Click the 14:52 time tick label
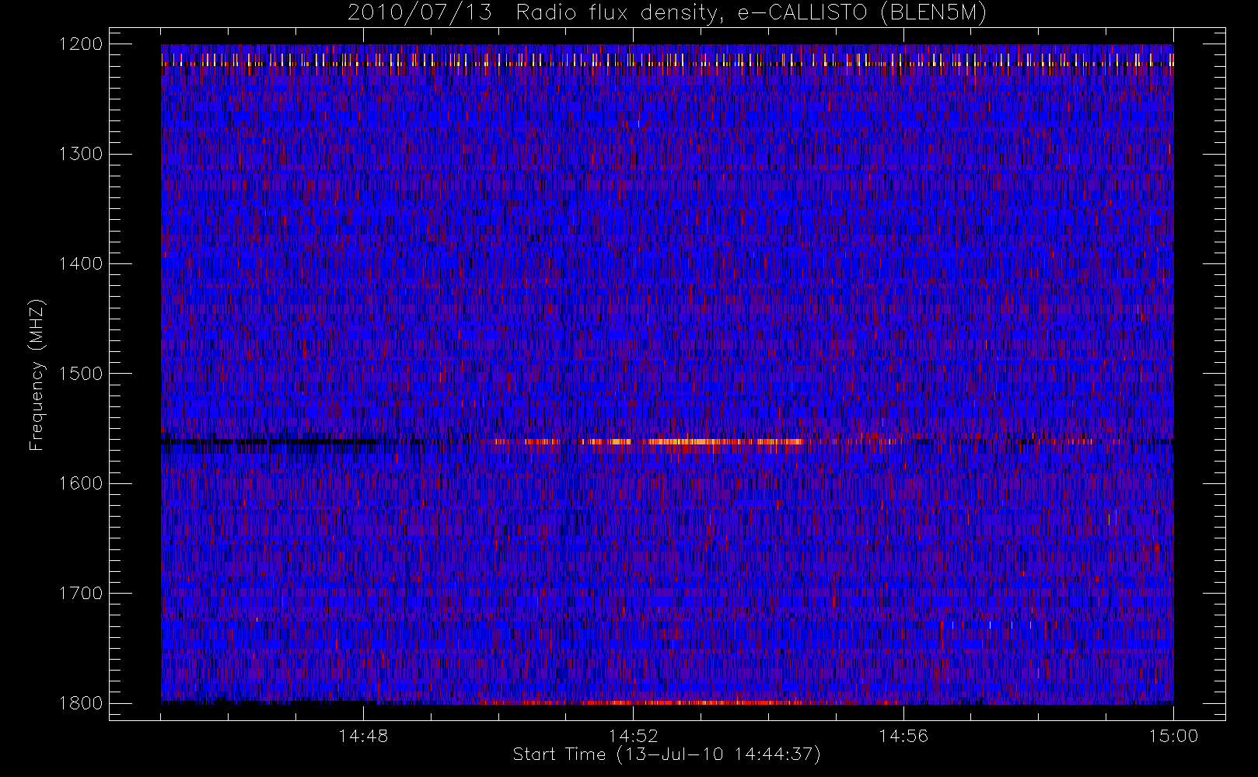Viewport: 1258px width, 777px height. click(x=633, y=736)
